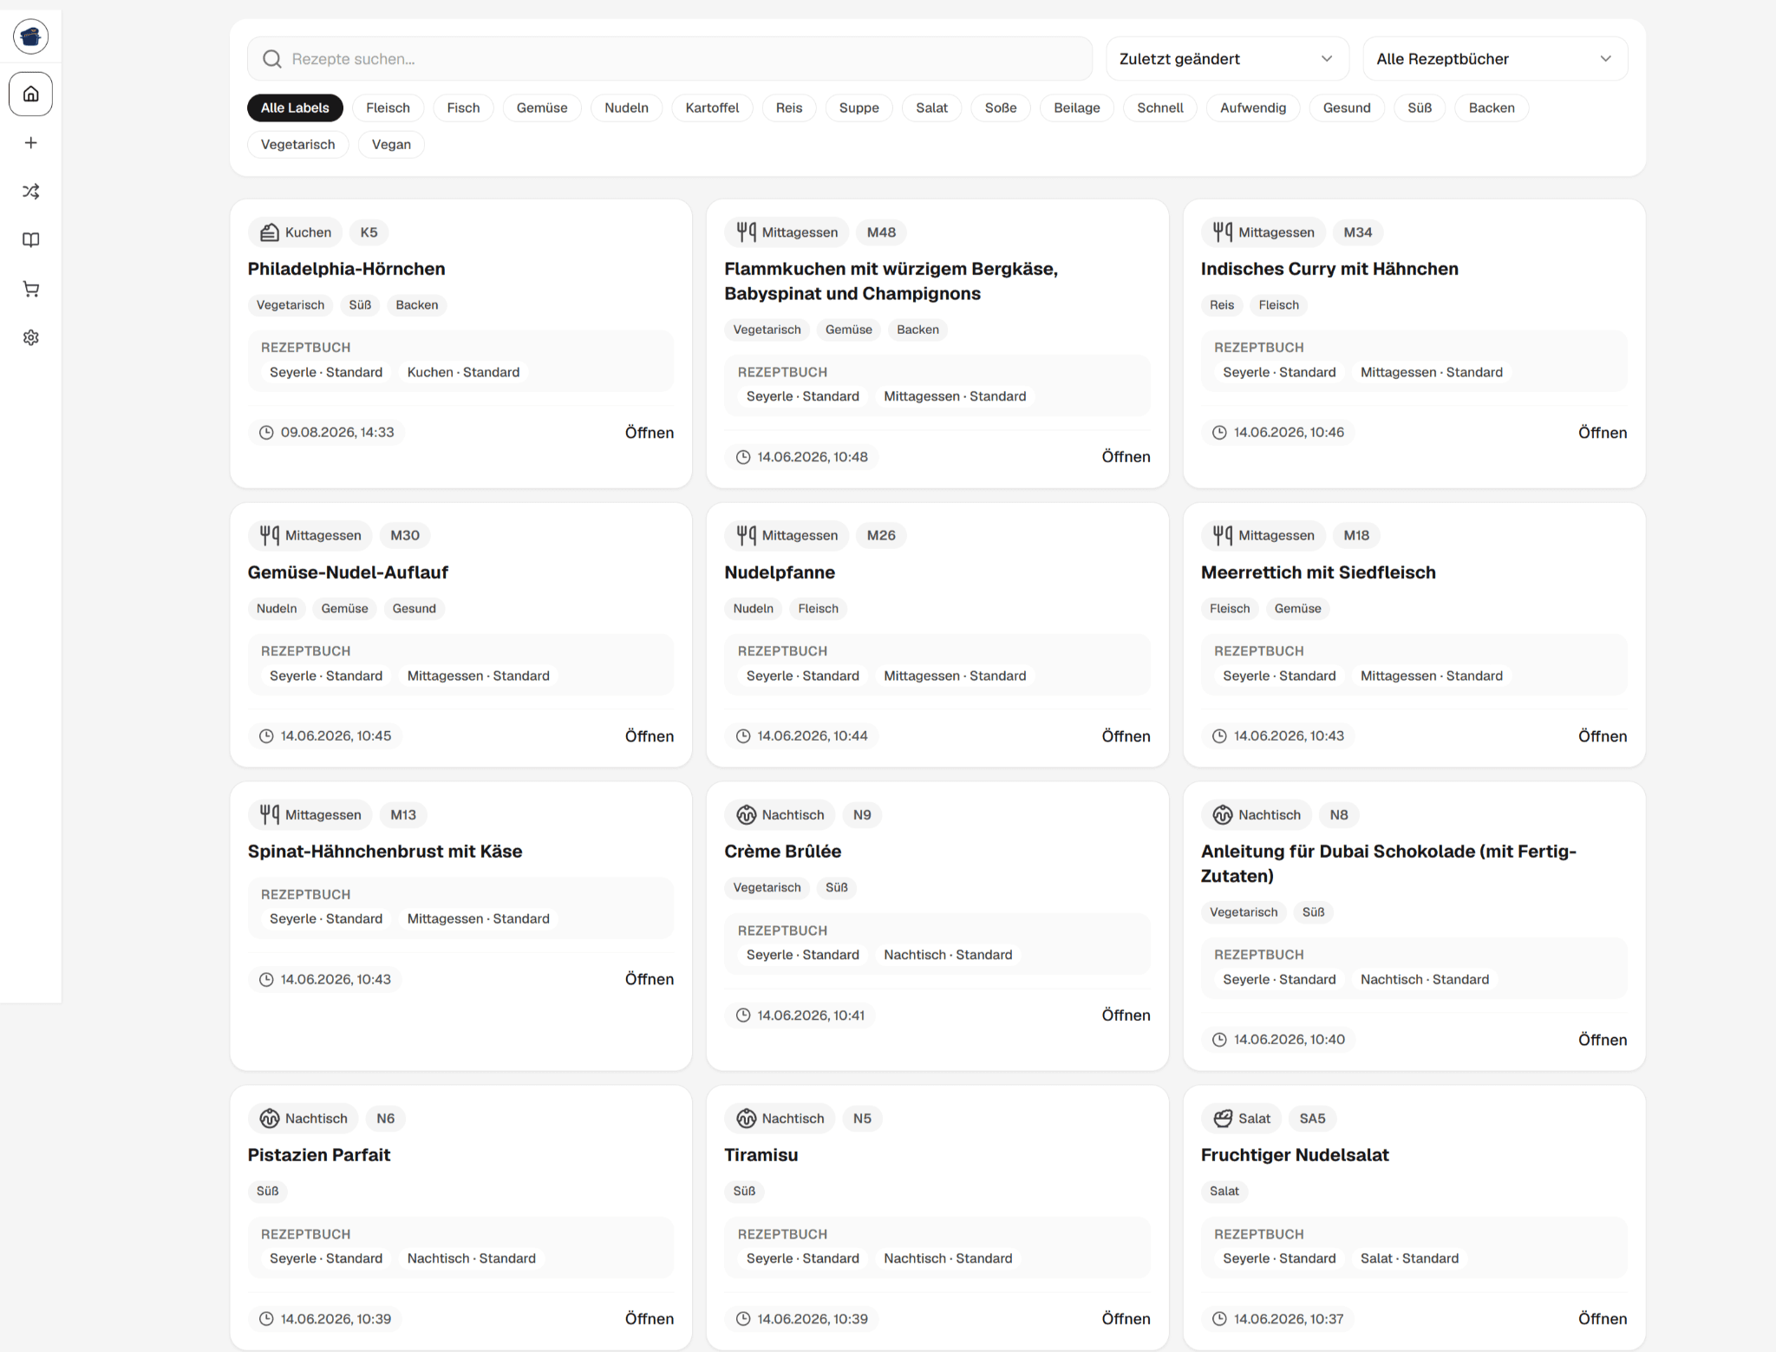Toggle the Beilage label filter

coord(1076,108)
